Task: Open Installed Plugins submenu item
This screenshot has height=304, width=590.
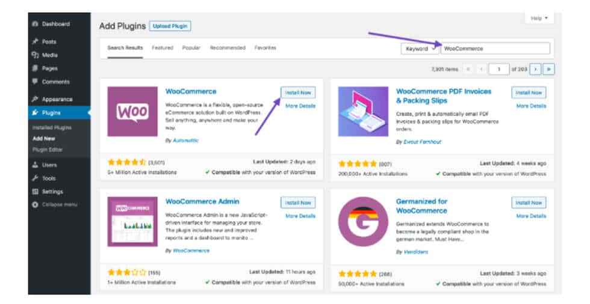Action: [52, 127]
